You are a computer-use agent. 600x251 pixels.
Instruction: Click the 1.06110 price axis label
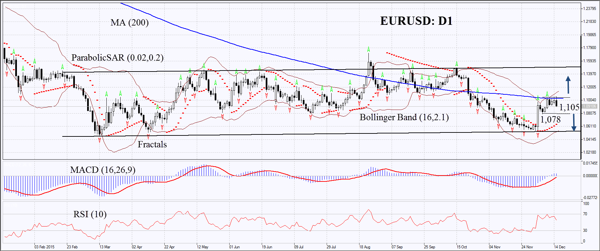coord(590,126)
